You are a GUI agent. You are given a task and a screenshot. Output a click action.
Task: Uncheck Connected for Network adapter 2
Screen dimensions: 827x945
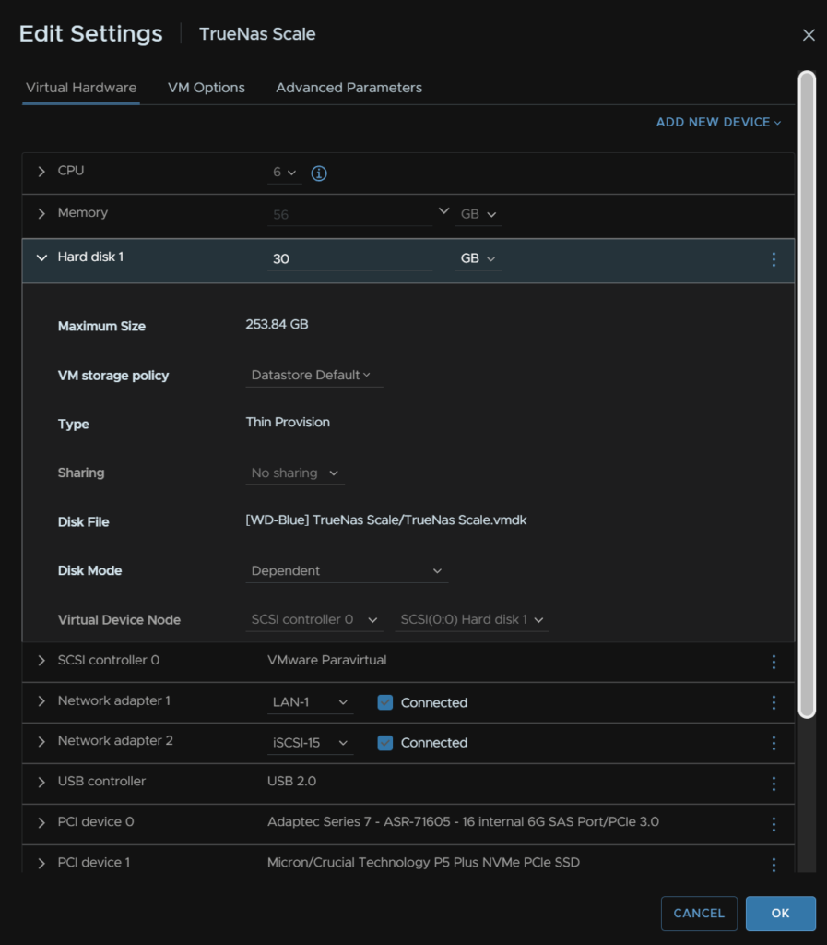[385, 743]
